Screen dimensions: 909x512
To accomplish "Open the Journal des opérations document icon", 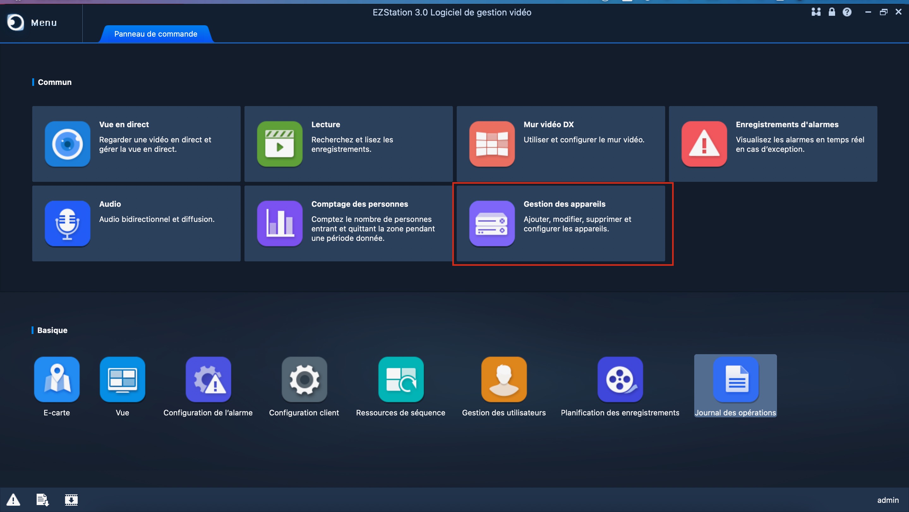I will 736,379.
